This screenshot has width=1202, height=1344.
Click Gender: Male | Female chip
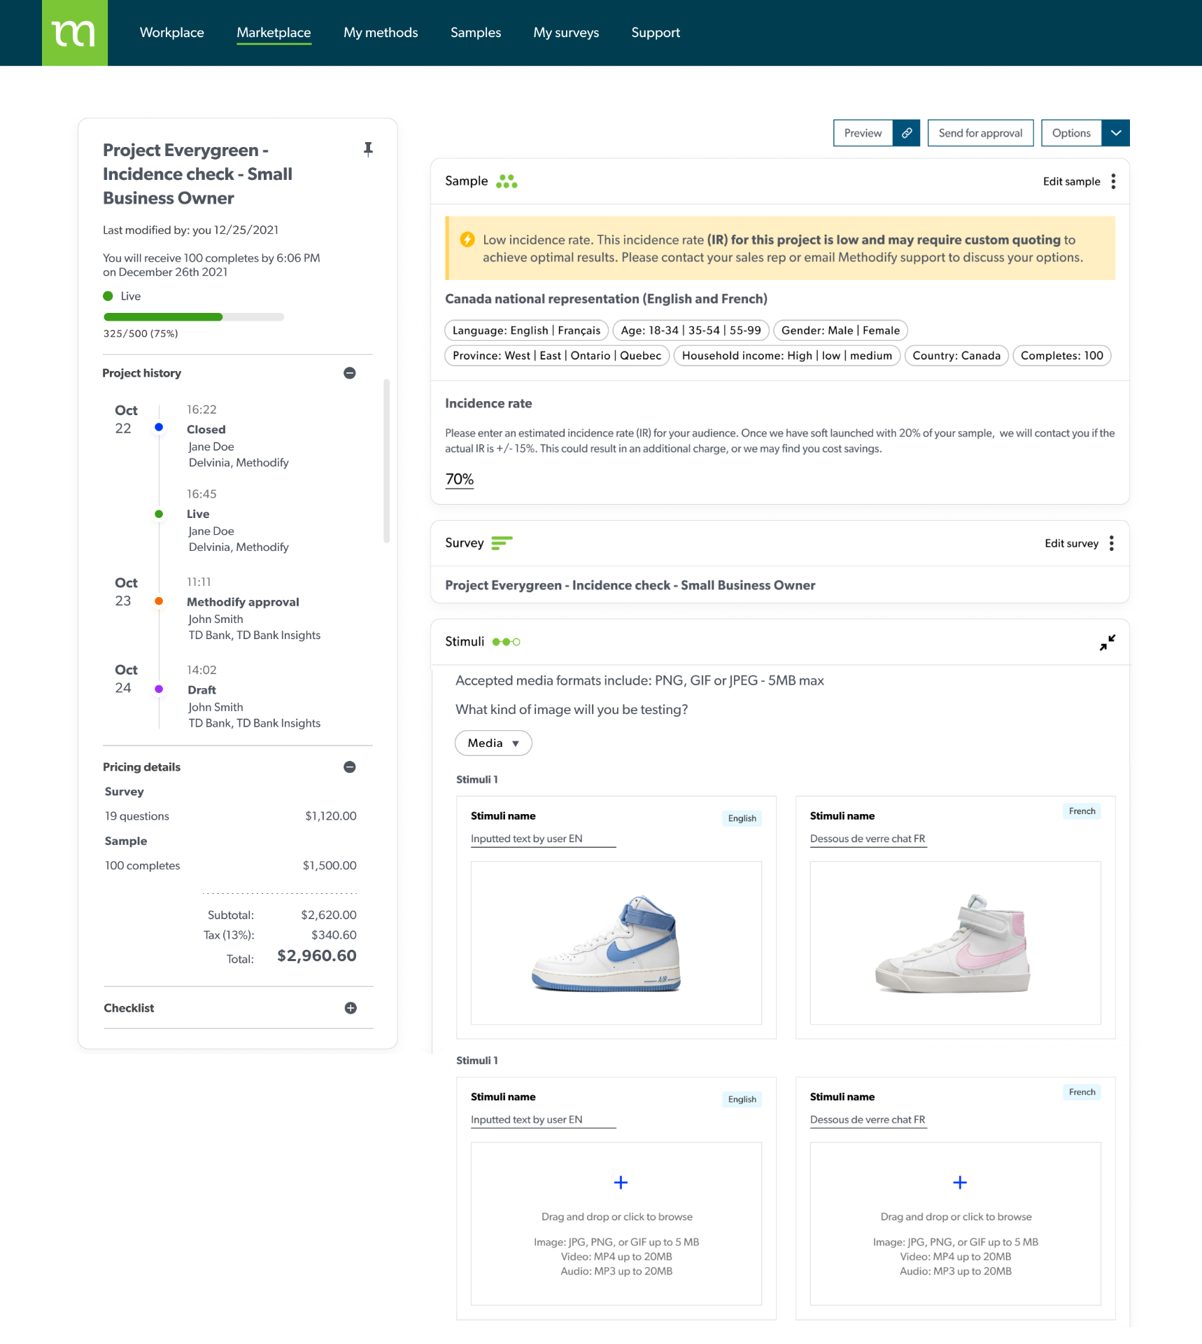(840, 330)
